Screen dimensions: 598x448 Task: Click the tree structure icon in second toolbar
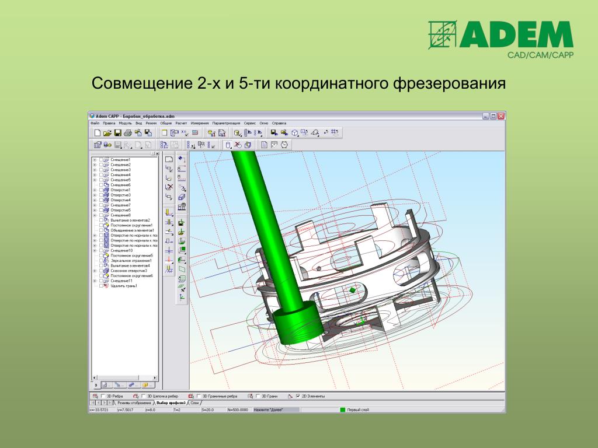164,145
